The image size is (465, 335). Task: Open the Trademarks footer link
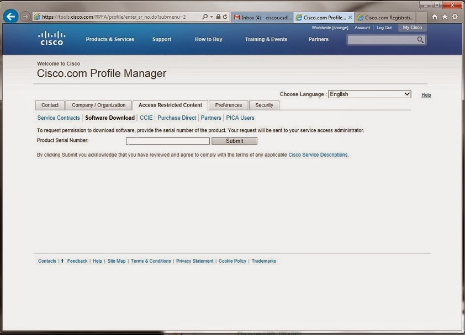tap(263, 261)
